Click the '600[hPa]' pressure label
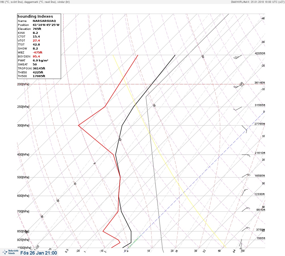The image size is (285, 256). (x=23, y=196)
